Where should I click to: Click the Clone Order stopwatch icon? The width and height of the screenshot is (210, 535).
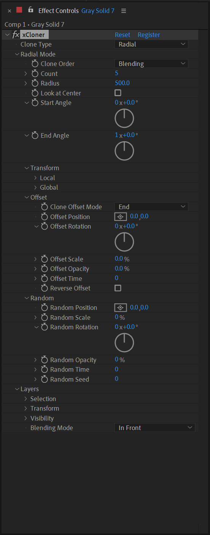[x=35, y=64]
